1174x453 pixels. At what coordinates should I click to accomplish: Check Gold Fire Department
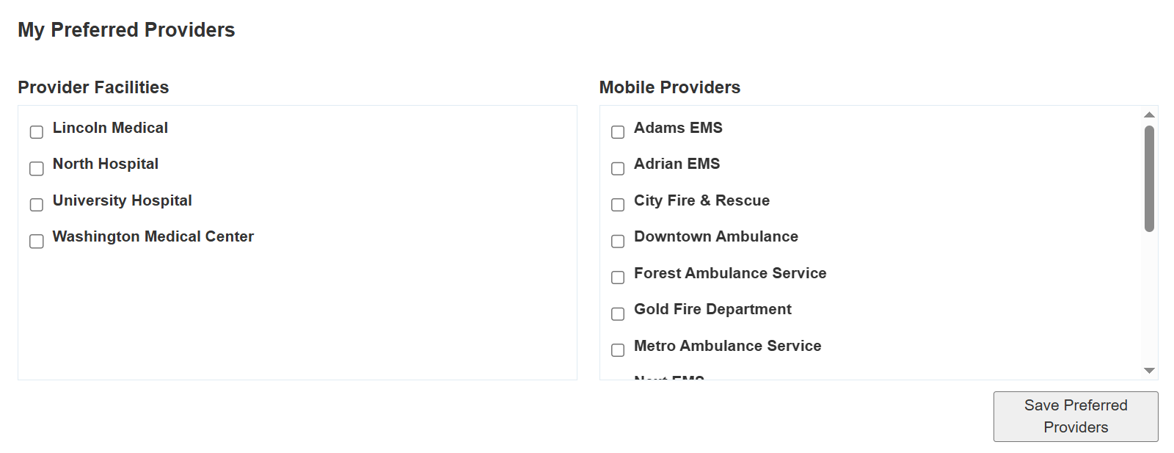617,314
